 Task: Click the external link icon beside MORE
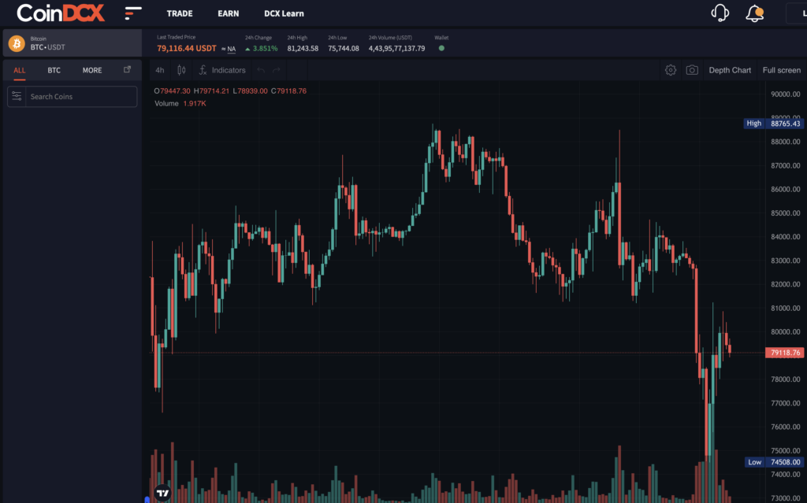click(x=126, y=69)
